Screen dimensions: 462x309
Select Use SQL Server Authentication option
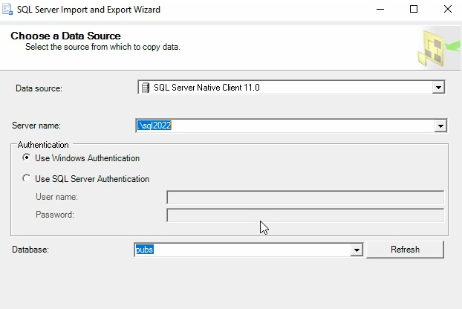(x=27, y=178)
